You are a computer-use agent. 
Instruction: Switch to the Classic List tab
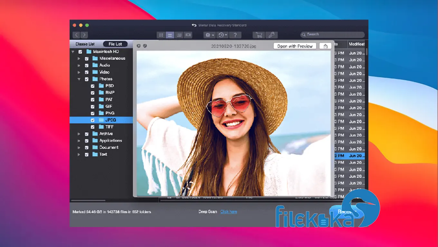tap(85, 44)
